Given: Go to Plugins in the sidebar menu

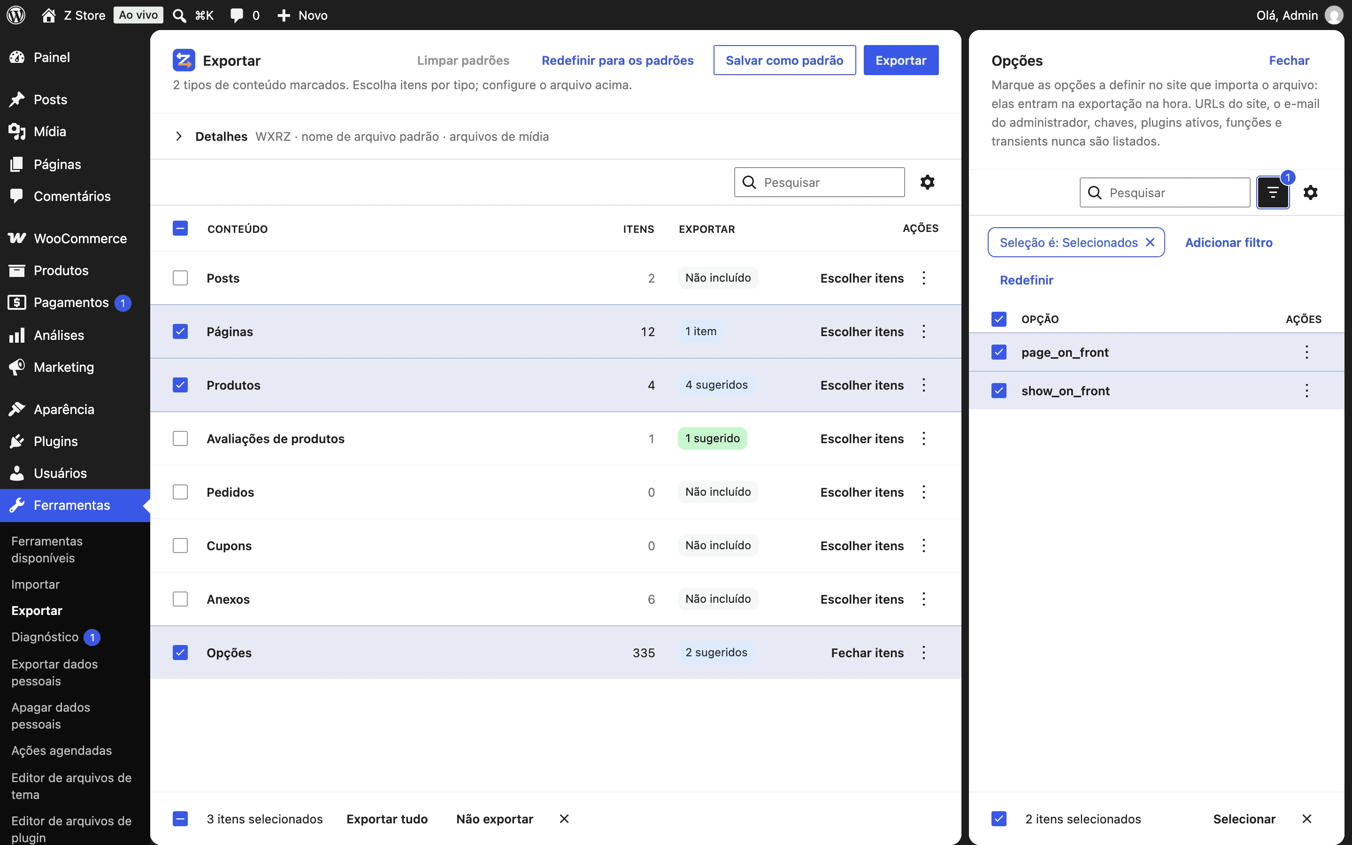Looking at the screenshot, I should [75, 441].
